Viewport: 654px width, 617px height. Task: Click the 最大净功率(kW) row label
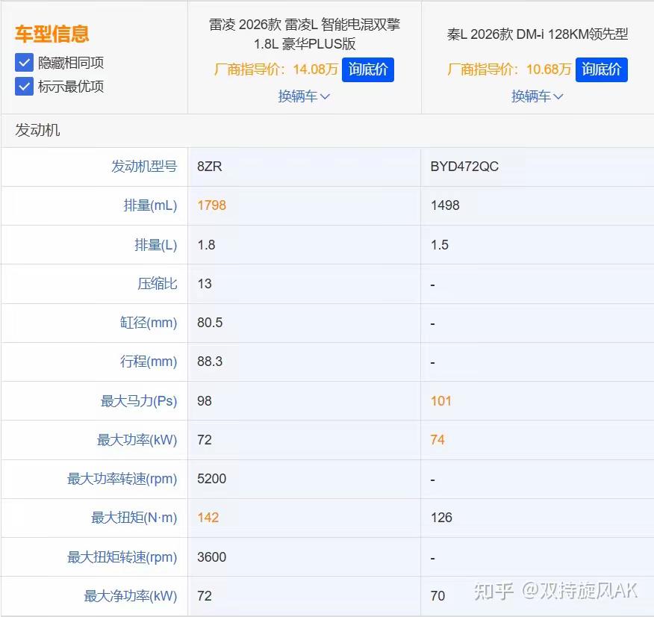[131, 596]
